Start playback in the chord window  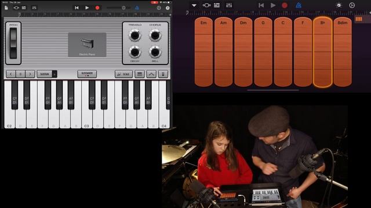pyautogui.click(x=273, y=5)
